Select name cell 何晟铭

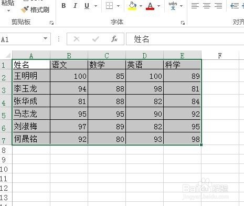click(x=31, y=139)
